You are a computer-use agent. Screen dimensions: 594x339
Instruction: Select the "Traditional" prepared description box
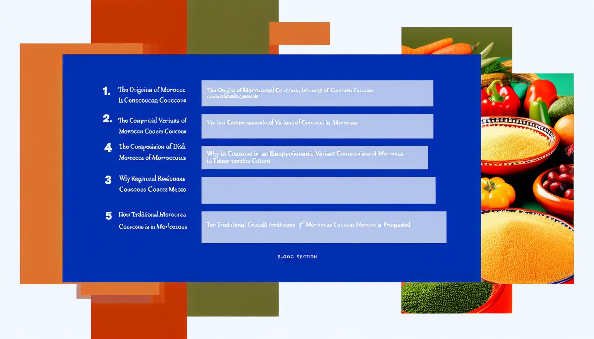324,227
